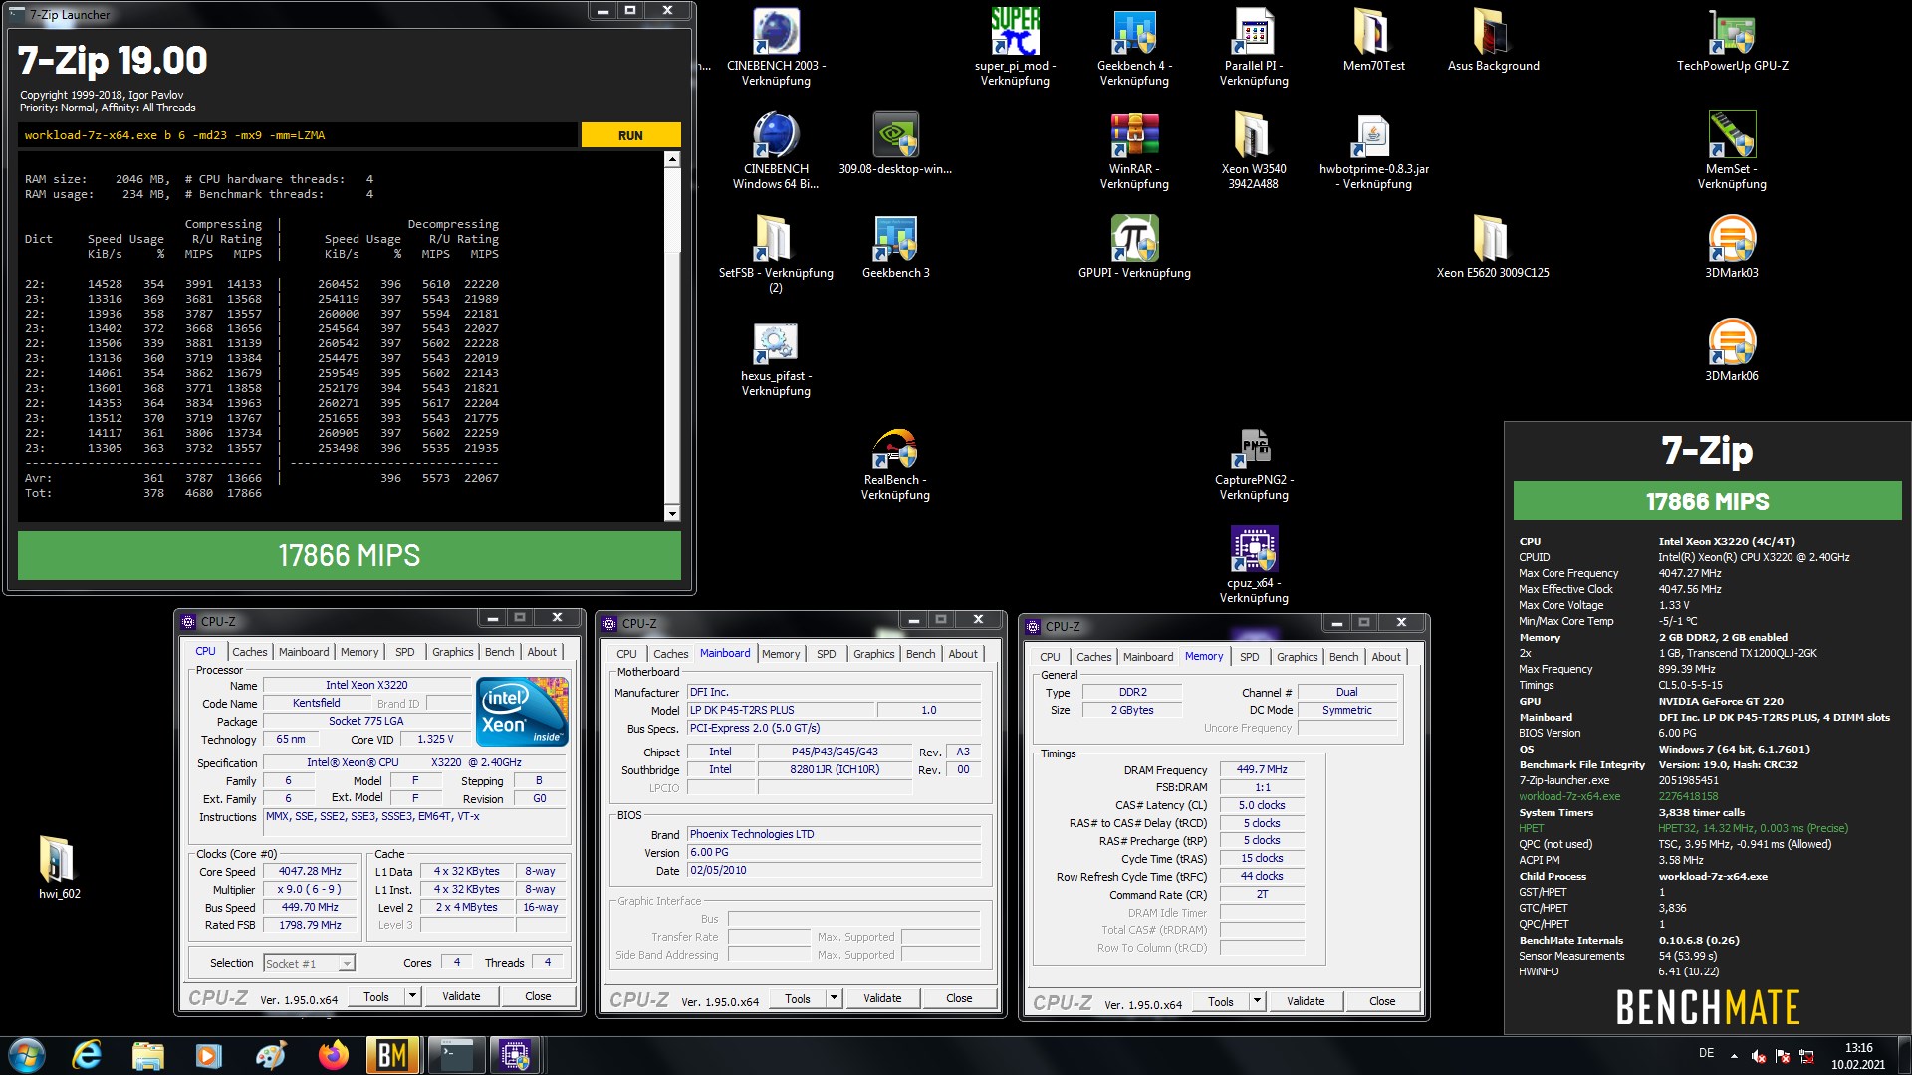
Task: Open the SetFSB desktop shortcut
Action: pos(776,254)
